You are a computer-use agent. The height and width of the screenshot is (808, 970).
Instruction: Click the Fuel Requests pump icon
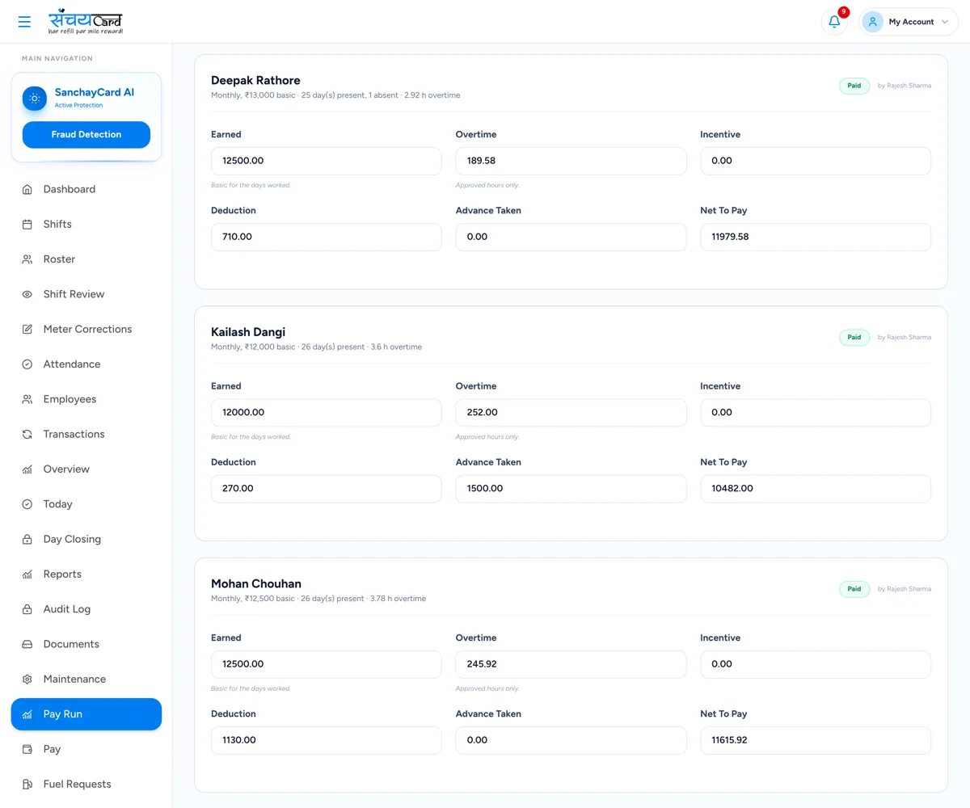pyautogui.click(x=27, y=785)
